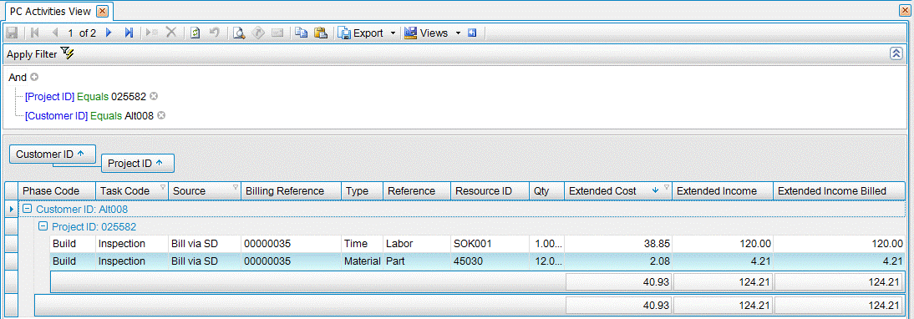Click the And group operator

pos(18,77)
